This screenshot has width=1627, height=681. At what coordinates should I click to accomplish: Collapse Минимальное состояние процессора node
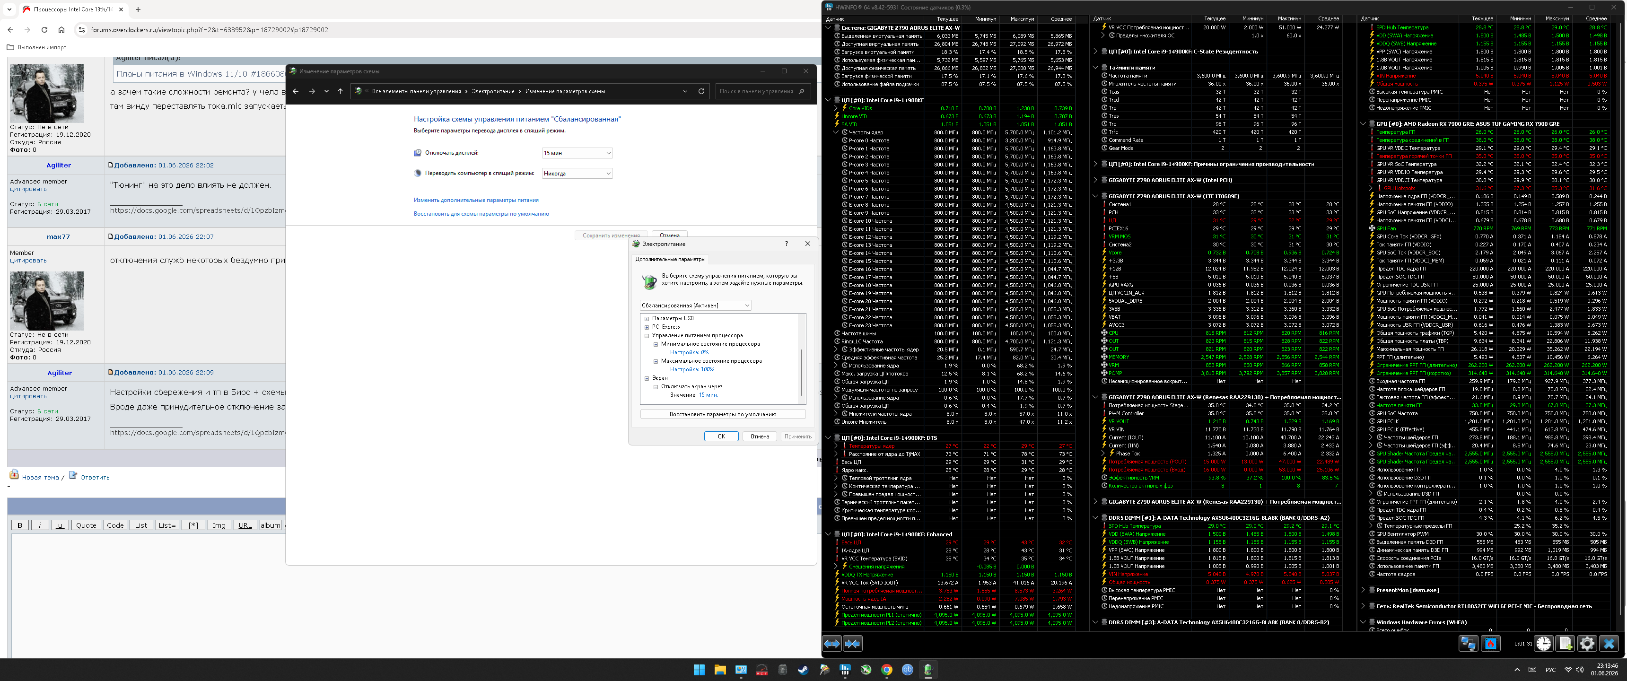coord(656,344)
